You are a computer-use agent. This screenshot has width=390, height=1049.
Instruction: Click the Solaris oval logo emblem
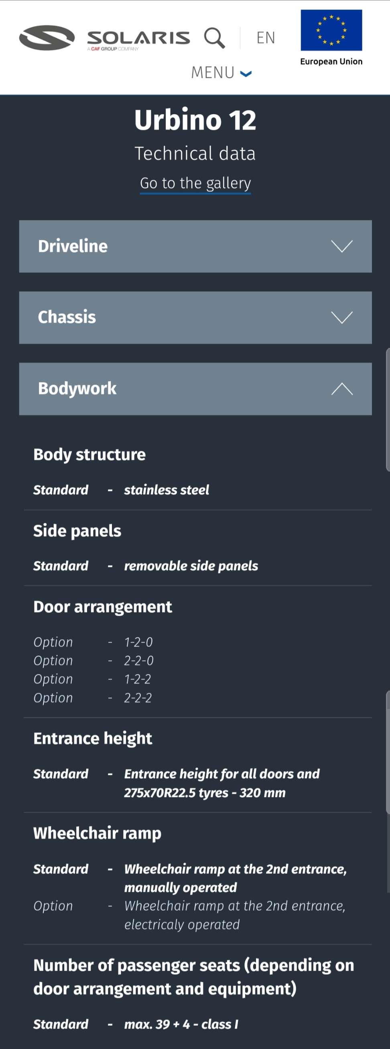[47, 37]
